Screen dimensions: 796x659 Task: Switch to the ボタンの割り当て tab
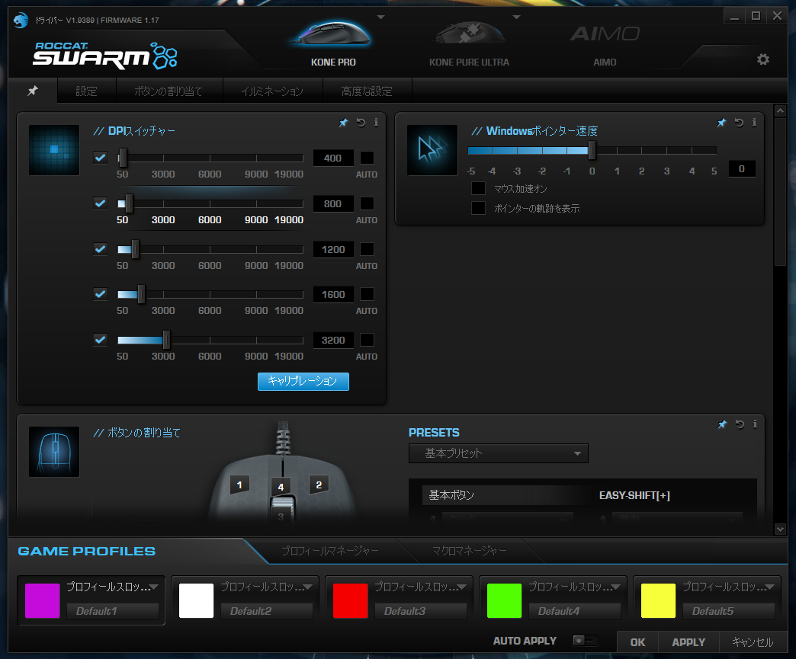[169, 91]
